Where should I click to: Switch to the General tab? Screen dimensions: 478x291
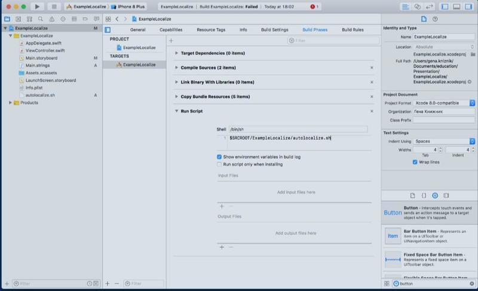pos(137,29)
